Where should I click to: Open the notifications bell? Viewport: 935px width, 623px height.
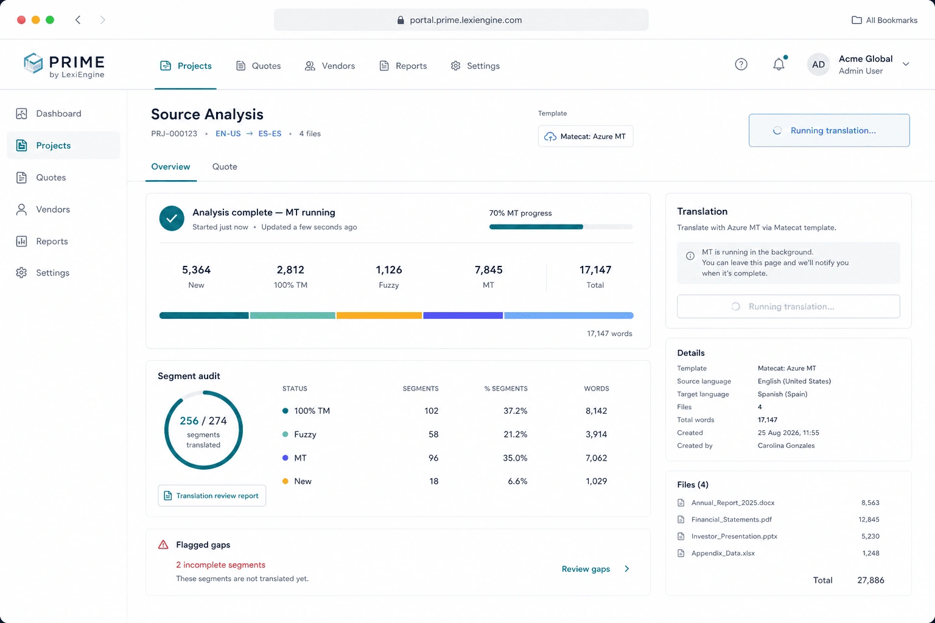[779, 64]
